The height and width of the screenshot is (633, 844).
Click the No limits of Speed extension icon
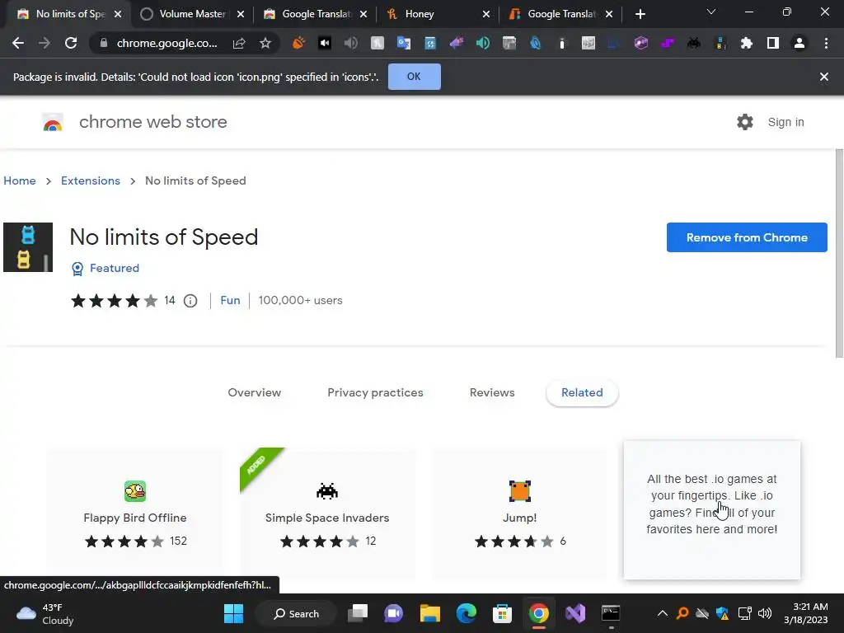coord(28,247)
